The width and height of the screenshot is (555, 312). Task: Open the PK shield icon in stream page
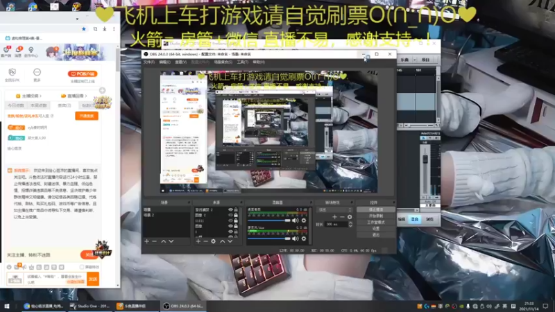12,73
